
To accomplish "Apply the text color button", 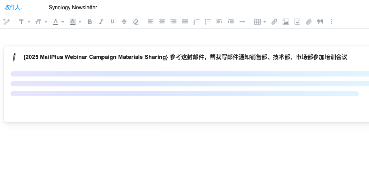I will 55,22.
